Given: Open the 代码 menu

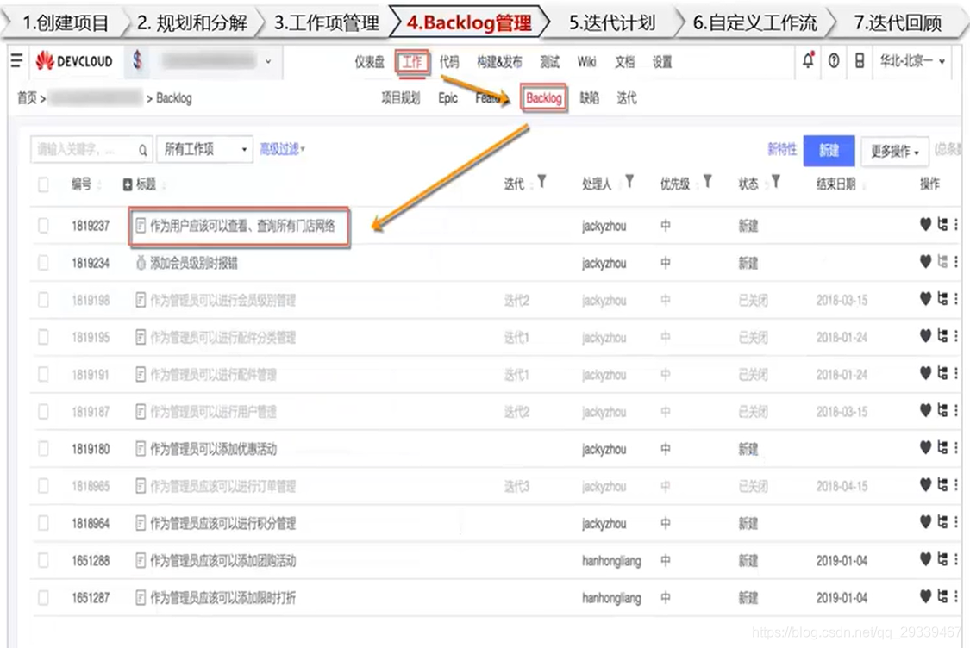Looking at the screenshot, I should [x=449, y=62].
